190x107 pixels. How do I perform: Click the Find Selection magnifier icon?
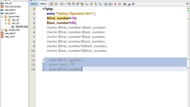pyautogui.click(x=69, y=4)
